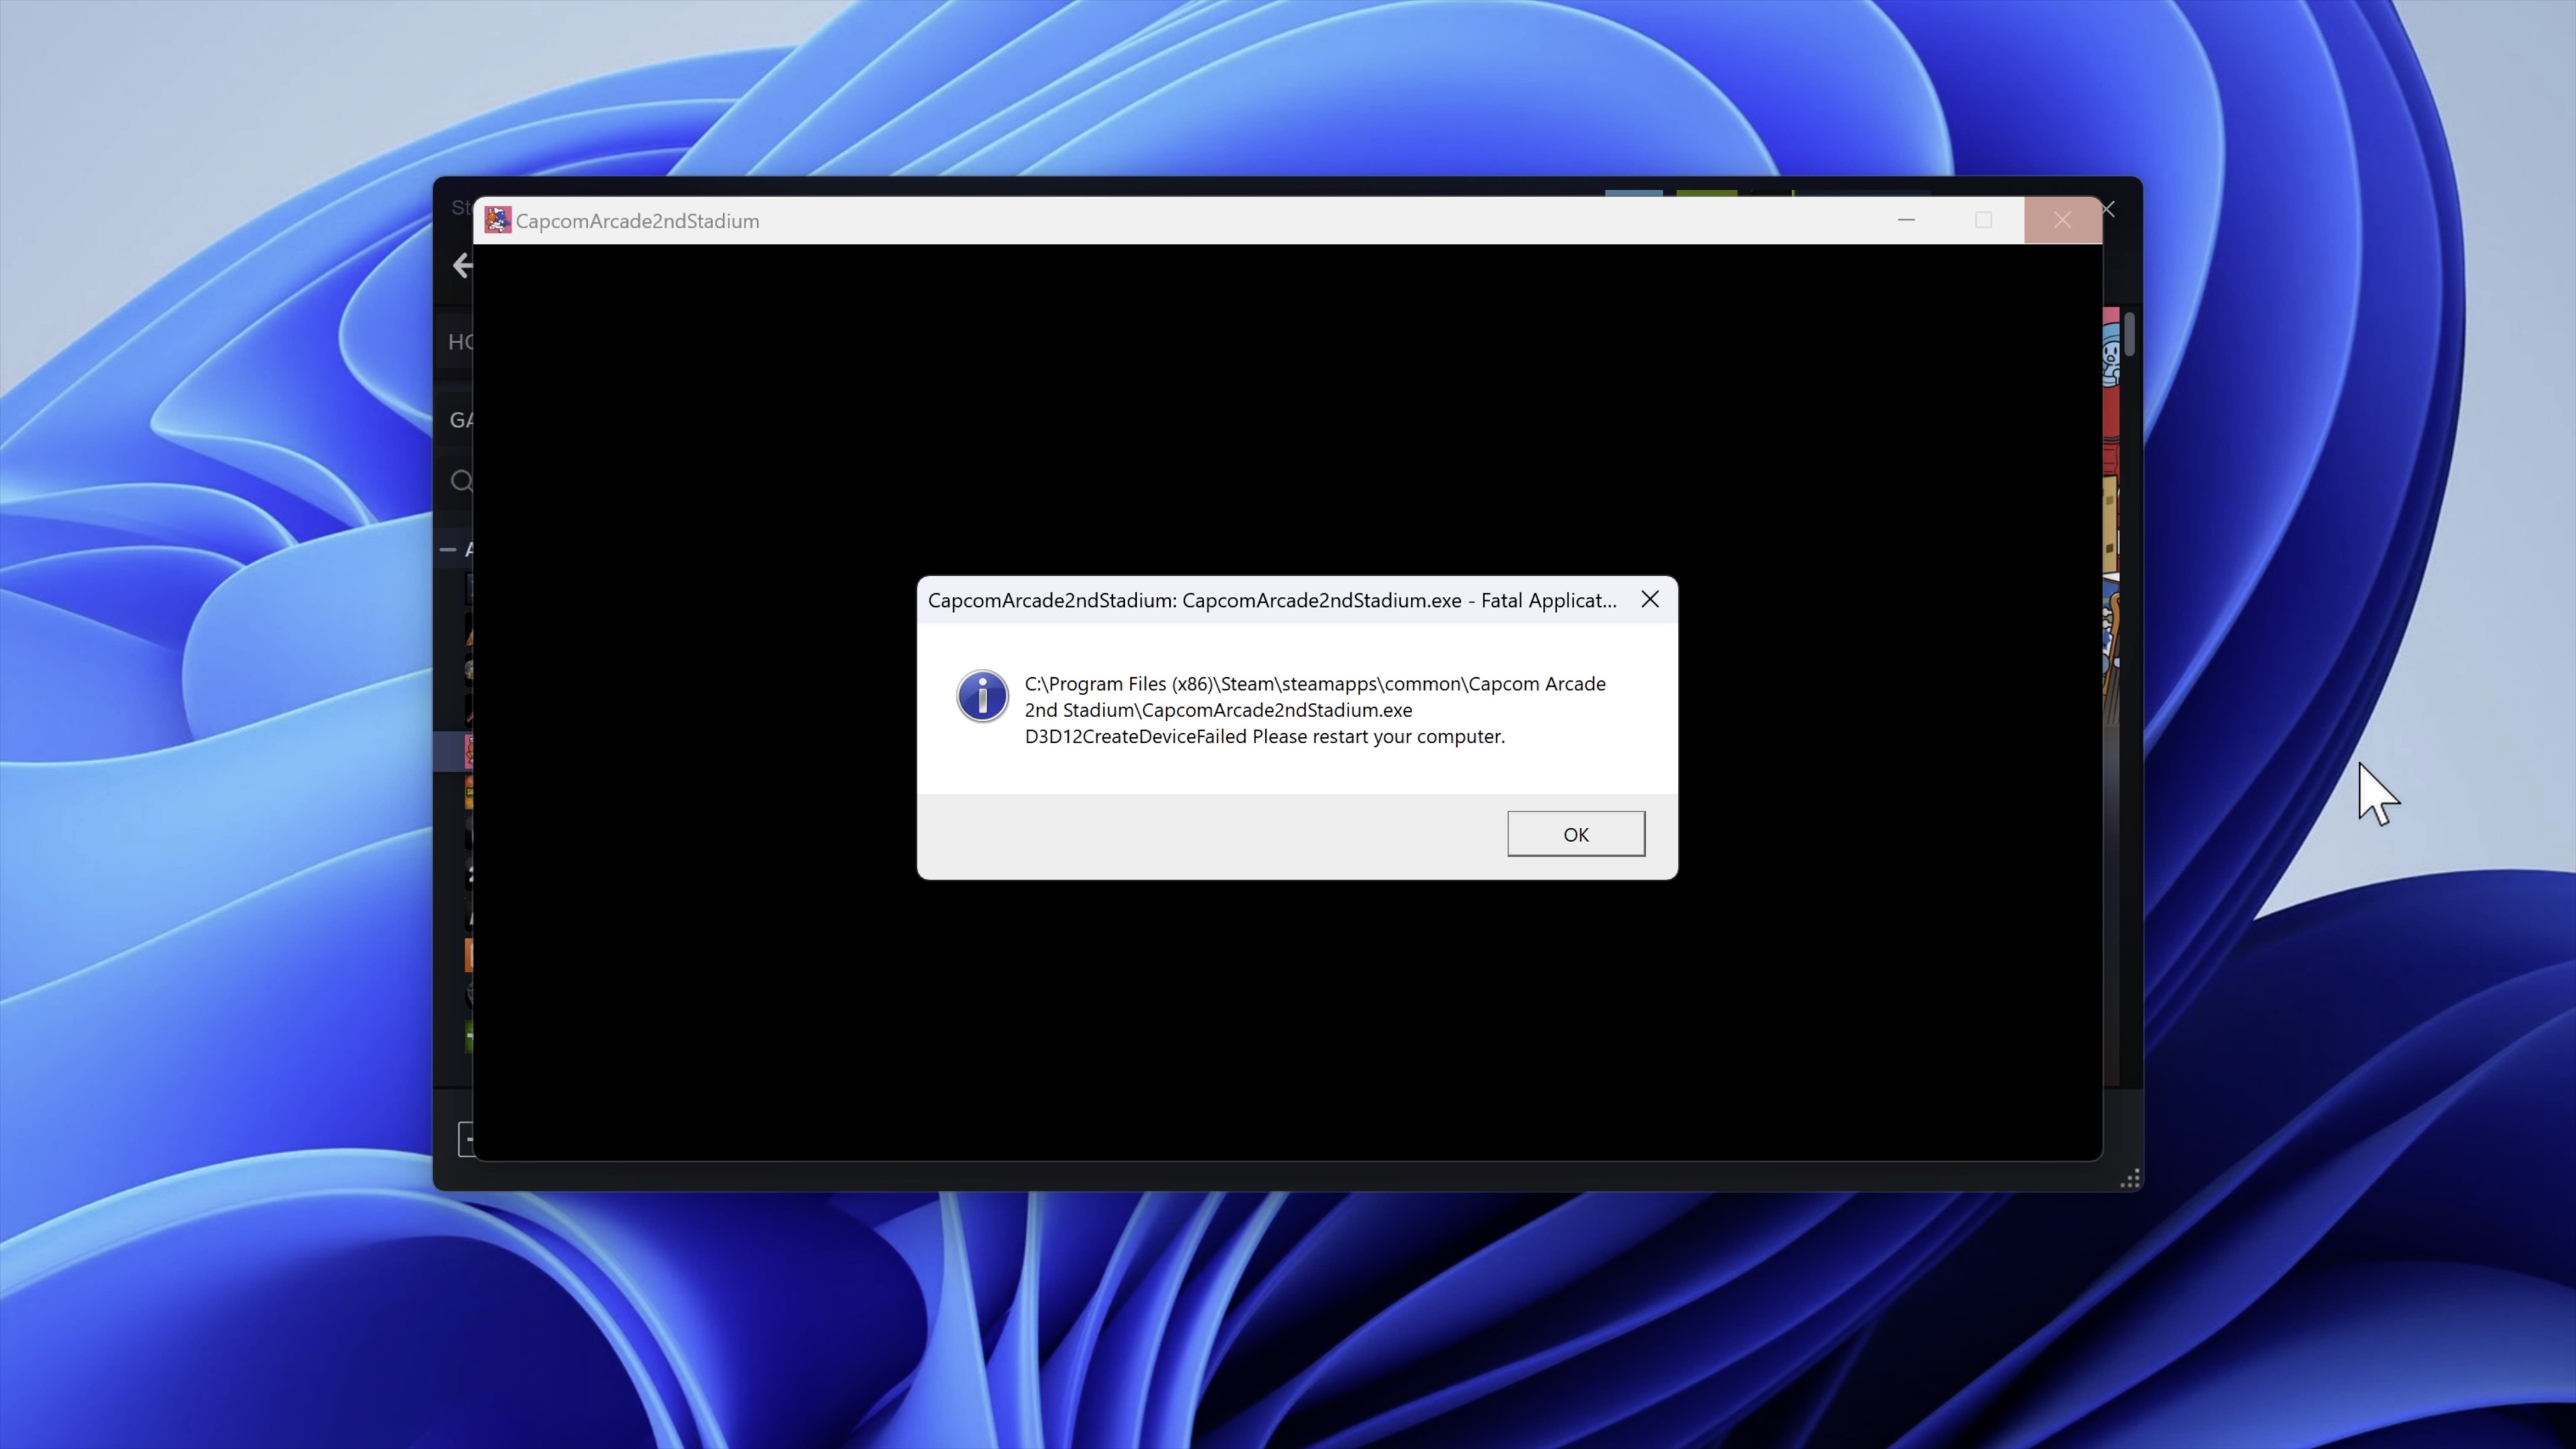2576x1449 pixels.
Task: Close the Steam window via its X button
Action: (2108, 210)
